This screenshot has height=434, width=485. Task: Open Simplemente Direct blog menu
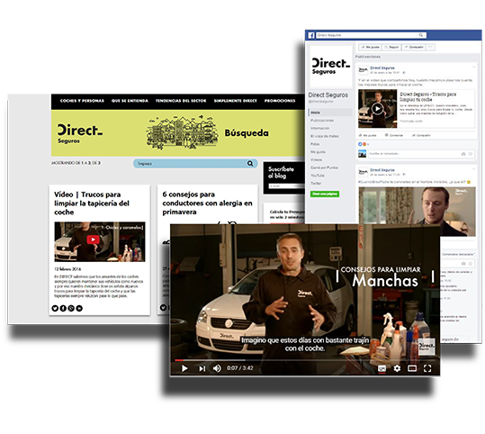(x=236, y=101)
